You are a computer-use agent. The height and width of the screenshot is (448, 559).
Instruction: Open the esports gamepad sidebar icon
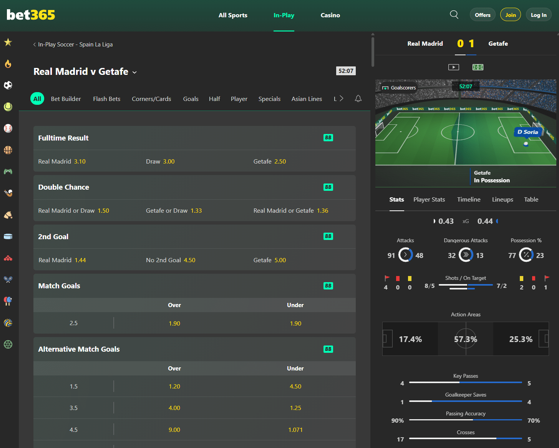point(8,171)
